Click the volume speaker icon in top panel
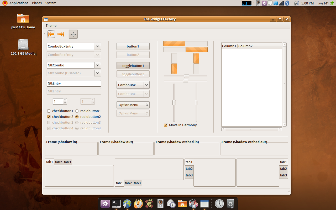The image size is (336, 210). 296,3
